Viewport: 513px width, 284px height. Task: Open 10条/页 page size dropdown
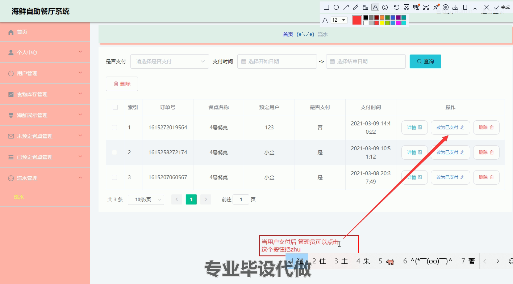(146, 199)
